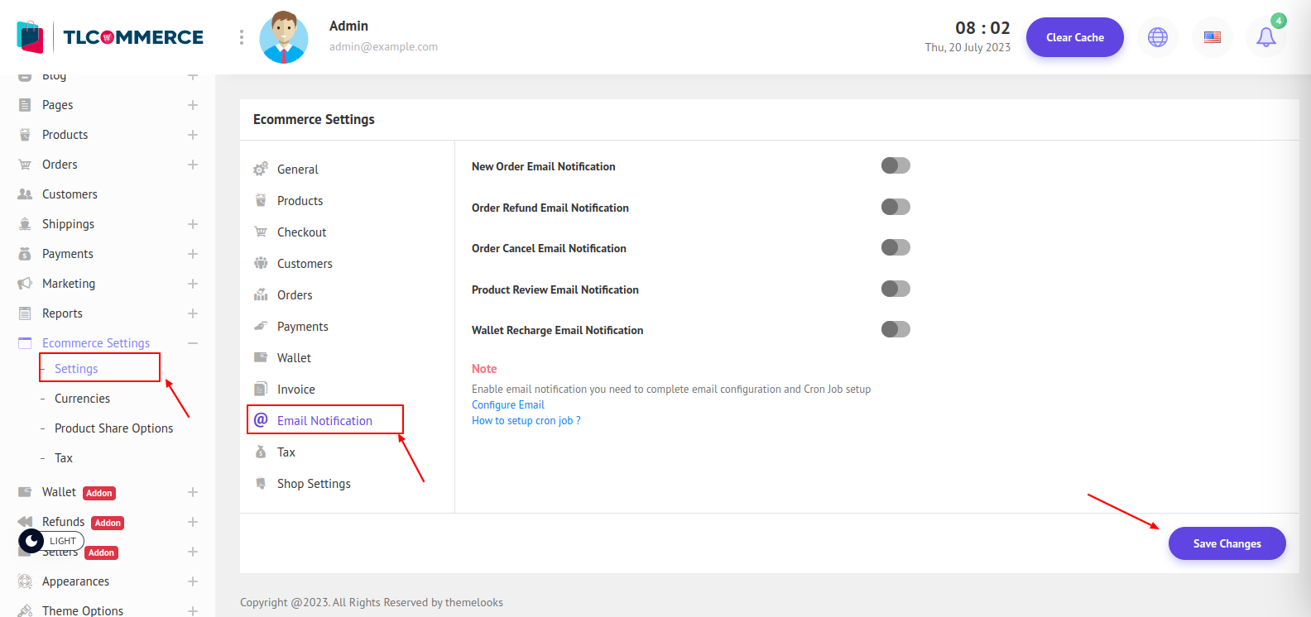Click the US flag language icon
Screen dimensions: 1311x617
click(x=1212, y=37)
